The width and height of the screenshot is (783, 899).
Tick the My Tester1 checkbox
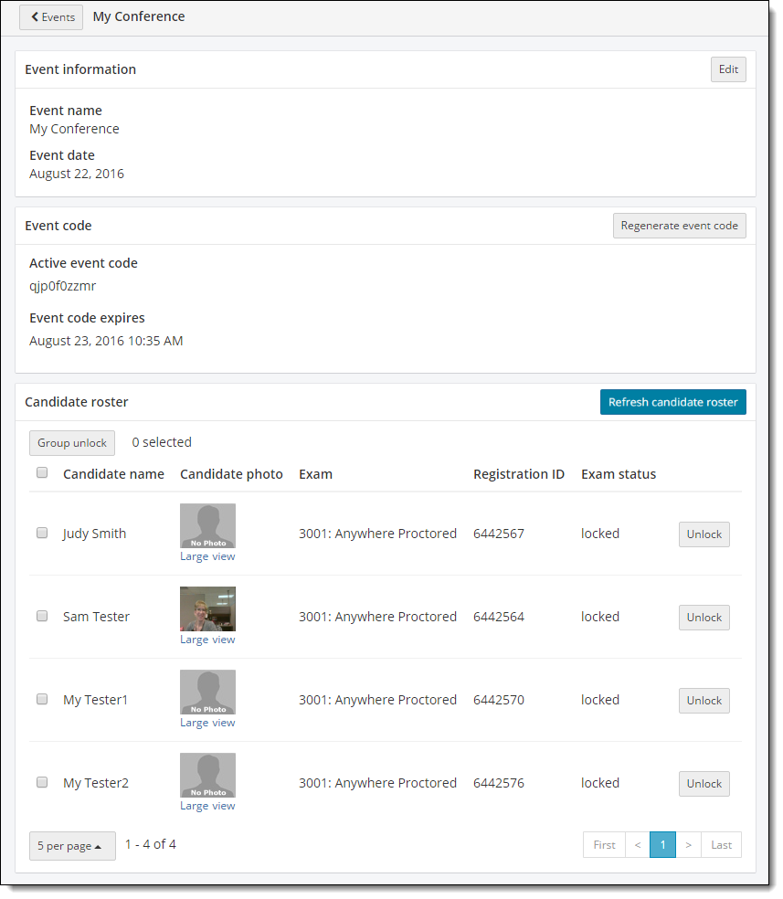(x=42, y=699)
